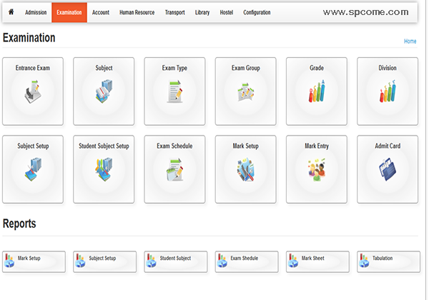Image resolution: width=429 pixels, height=300 pixels.
Task: Open the Entrance Exam icon tile
Action: pos(33,92)
